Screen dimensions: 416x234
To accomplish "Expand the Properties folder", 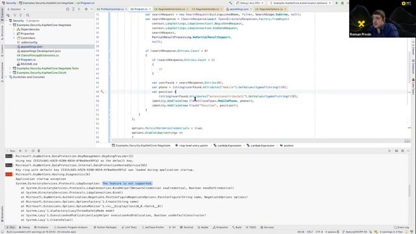I will click(14, 34).
